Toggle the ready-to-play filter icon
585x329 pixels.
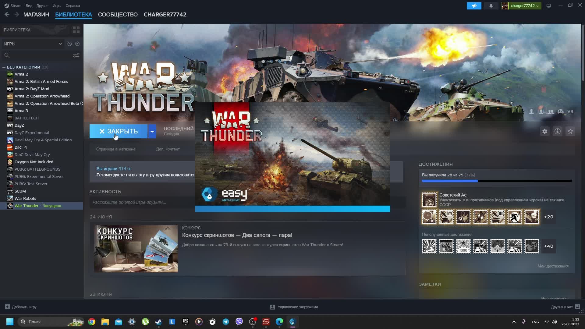(x=77, y=44)
